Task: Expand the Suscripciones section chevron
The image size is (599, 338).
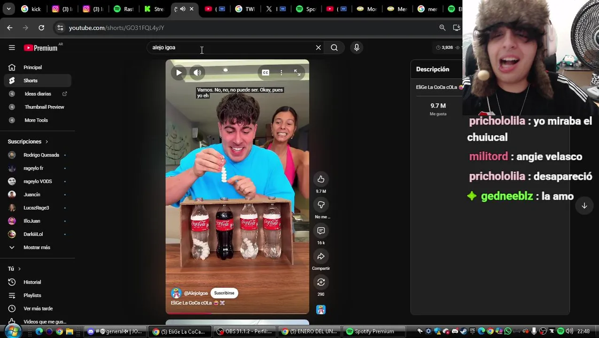Action: 47,142
